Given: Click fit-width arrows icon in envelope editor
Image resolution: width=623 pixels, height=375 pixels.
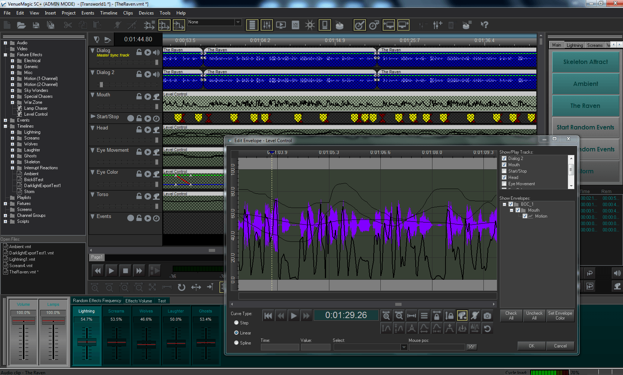Looking at the screenshot, I should tap(412, 316).
